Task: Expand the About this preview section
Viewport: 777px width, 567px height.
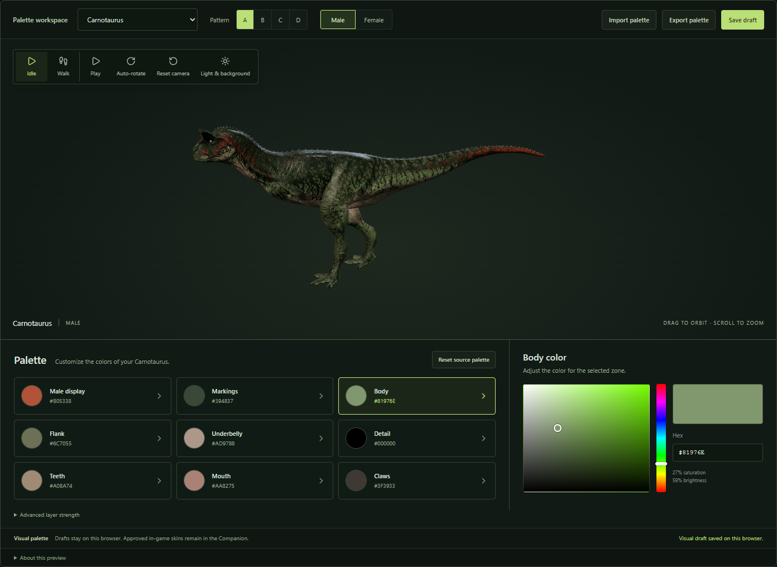Action: [x=40, y=558]
